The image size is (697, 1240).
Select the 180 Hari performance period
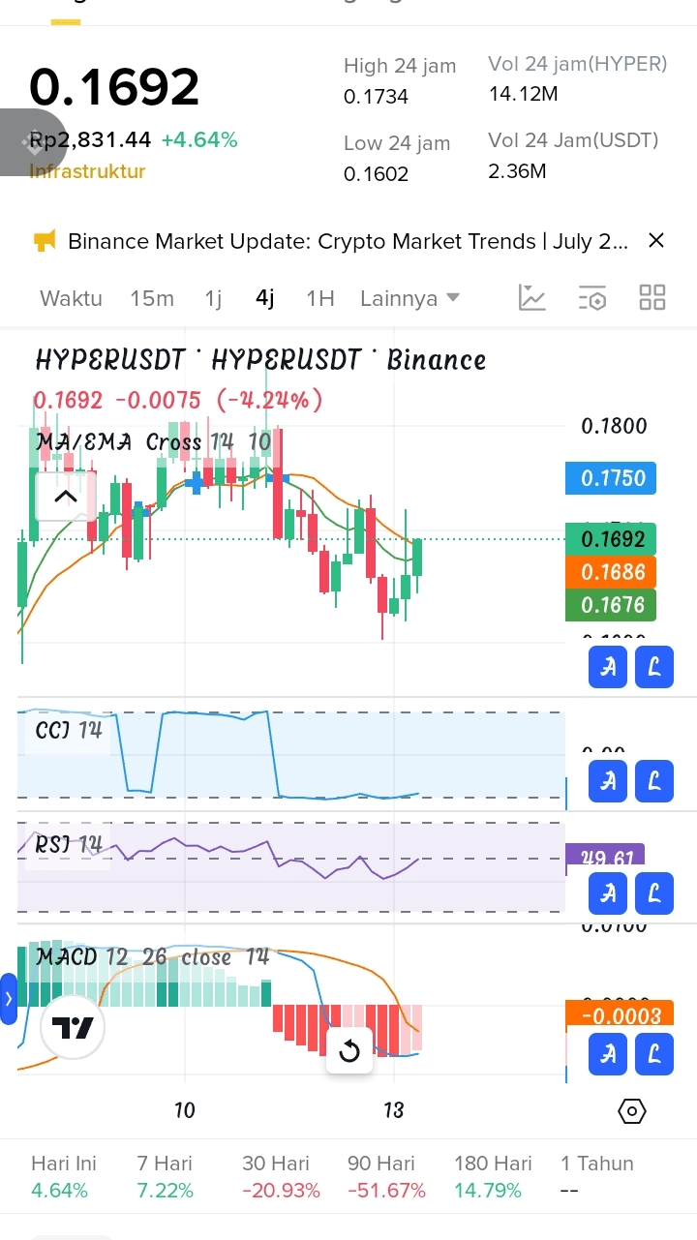click(x=493, y=1176)
